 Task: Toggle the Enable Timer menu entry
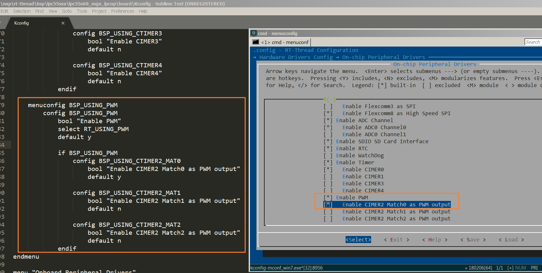click(x=355, y=163)
